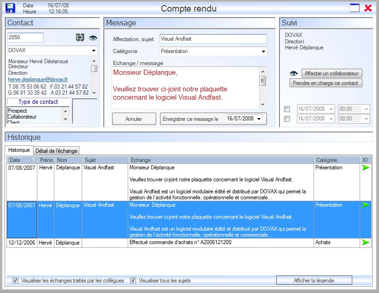Select the 12/12/2006 Achats history row
Screen dimensions: 379x293
pyautogui.click(x=189, y=243)
